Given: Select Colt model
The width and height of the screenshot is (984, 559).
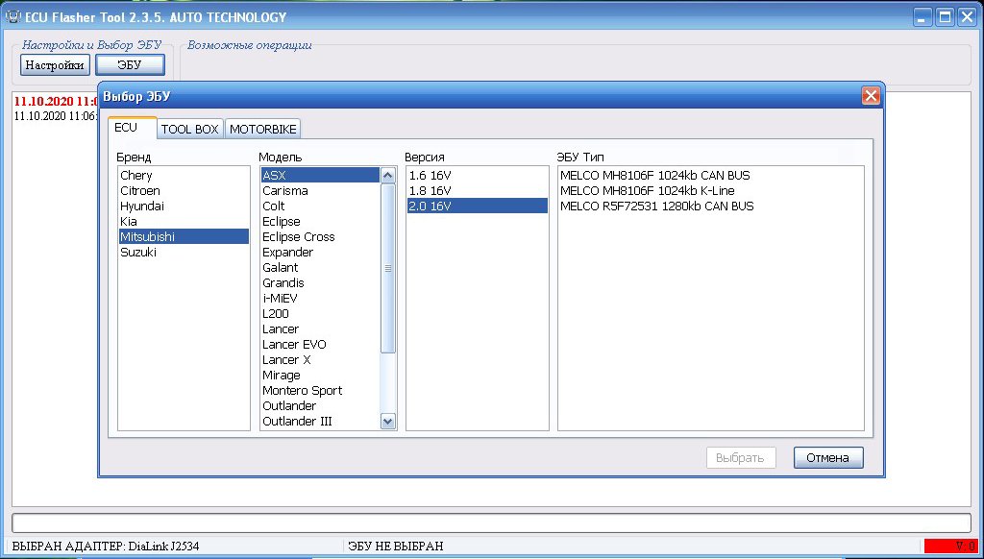Looking at the screenshot, I should [x=320, y=207].
